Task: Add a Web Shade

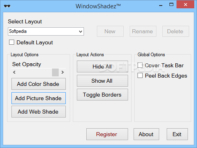Action: [x=39, y=112]
